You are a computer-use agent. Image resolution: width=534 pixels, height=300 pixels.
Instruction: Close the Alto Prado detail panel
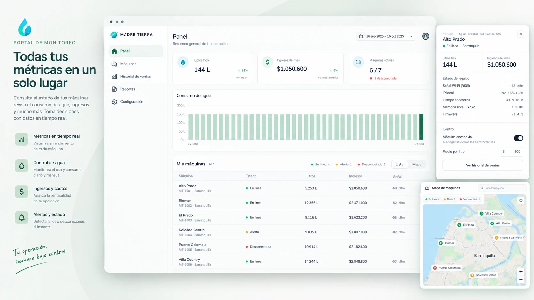pyautogui.click(x=521, y=34)
